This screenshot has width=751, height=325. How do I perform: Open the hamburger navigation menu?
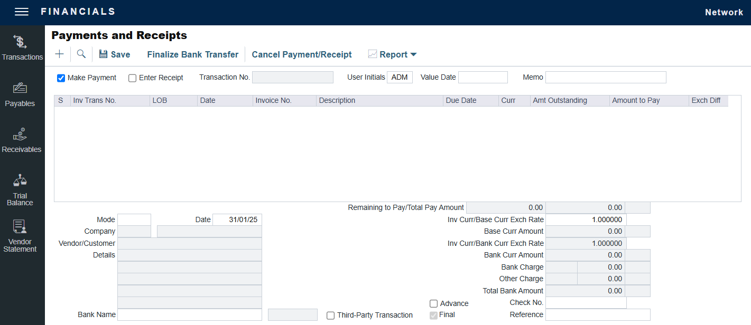[x=22, y=12]
